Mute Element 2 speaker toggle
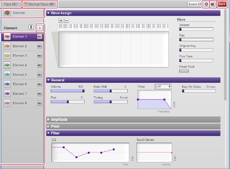 click(x=39, y=46)
